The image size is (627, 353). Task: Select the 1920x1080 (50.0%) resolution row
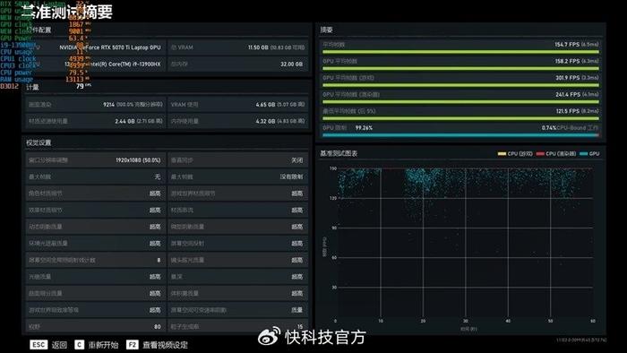(x=95, y=159)
